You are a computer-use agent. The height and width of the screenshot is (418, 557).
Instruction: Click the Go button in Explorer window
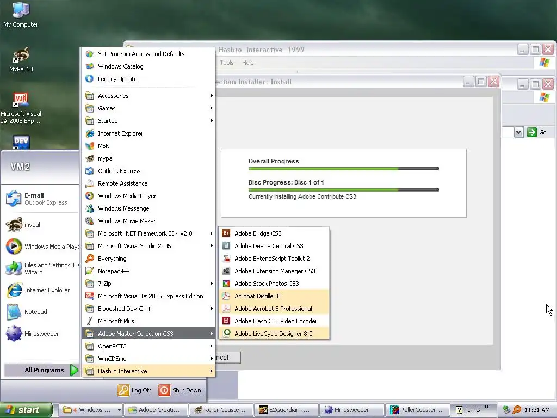tap(537, 132)
